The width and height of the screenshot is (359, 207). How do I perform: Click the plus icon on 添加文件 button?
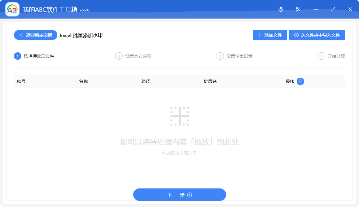point(260,35)
